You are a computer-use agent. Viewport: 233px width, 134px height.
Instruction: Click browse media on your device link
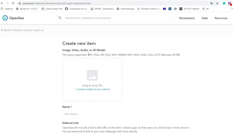(x=94, y=89)
